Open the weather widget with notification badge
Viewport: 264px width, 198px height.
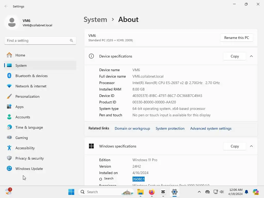pos(9,192)
